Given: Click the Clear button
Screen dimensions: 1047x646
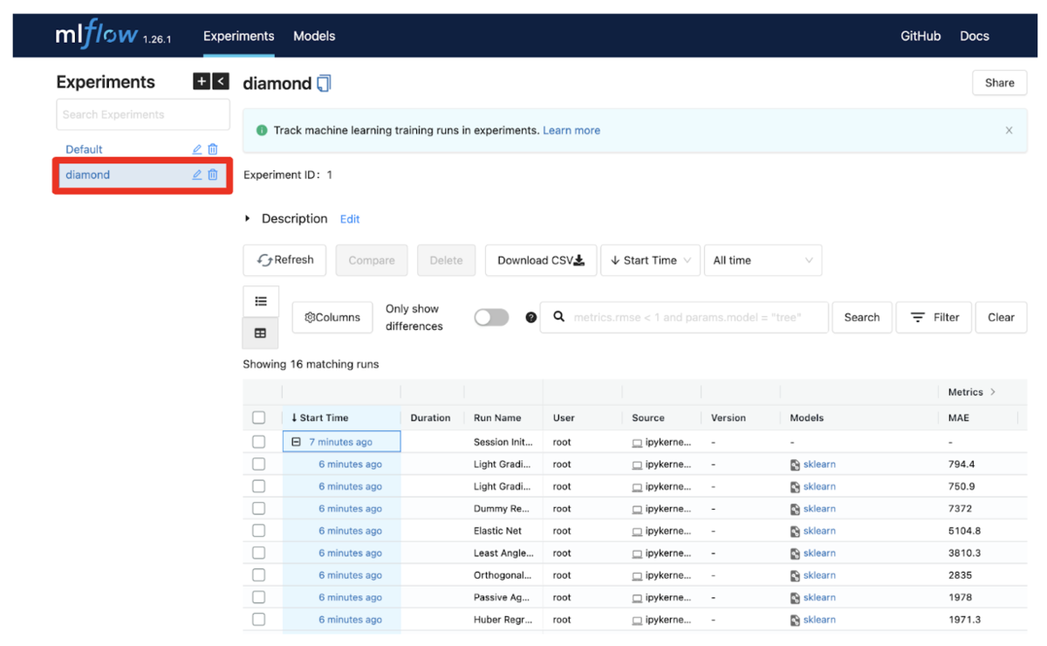Looking at the screenshot, I should click(1001, 318).
